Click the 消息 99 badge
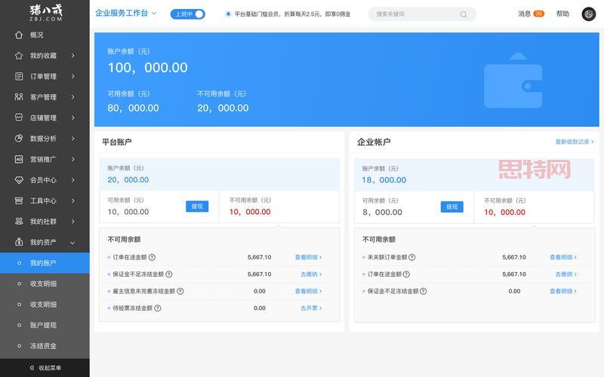604x377 pixels. (538, 14)
